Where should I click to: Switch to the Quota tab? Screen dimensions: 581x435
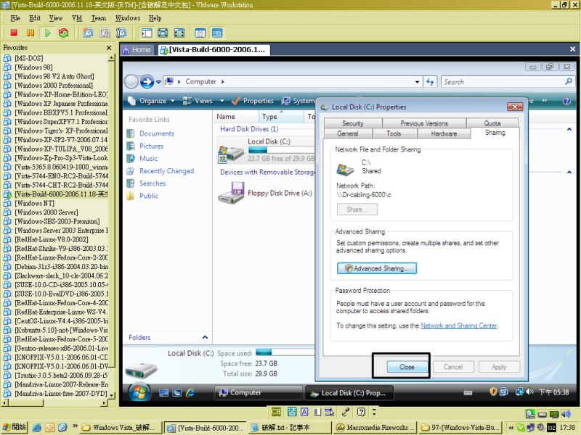492,123
